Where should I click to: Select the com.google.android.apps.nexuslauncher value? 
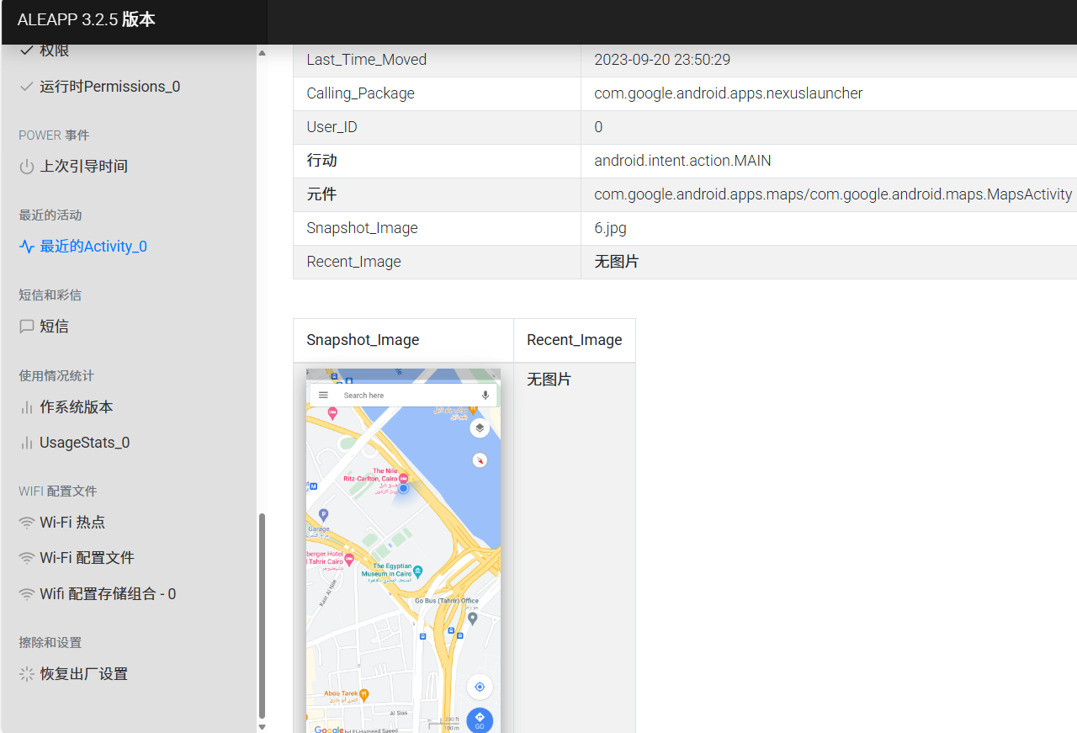[x=729, y=93]
